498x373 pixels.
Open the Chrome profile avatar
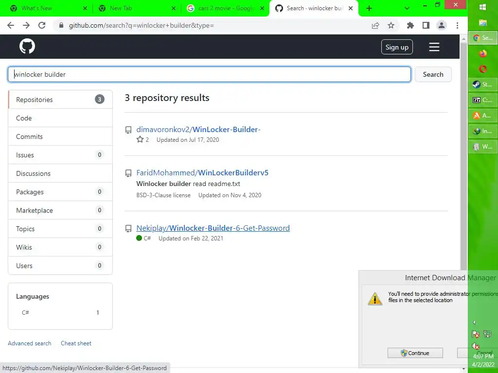pyautogui.click(x=442, y=25)
